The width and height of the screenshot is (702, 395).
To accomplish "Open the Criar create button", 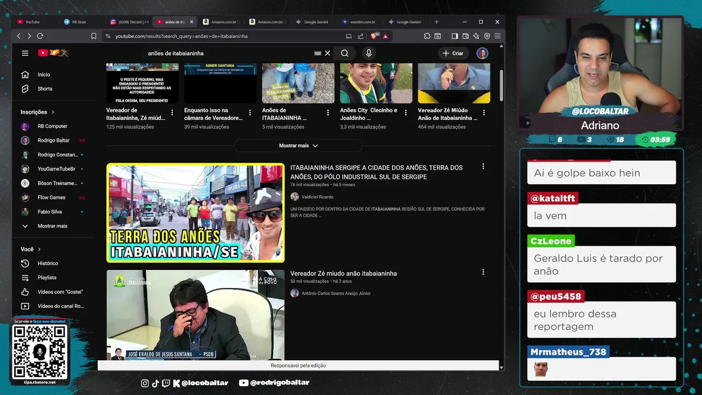I will 453,53.
